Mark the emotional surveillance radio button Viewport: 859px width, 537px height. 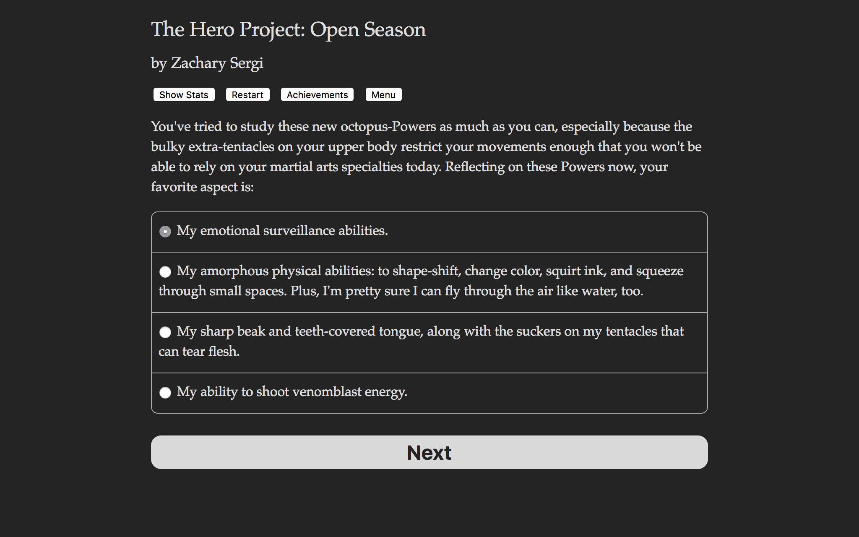(x=166, y=231)
